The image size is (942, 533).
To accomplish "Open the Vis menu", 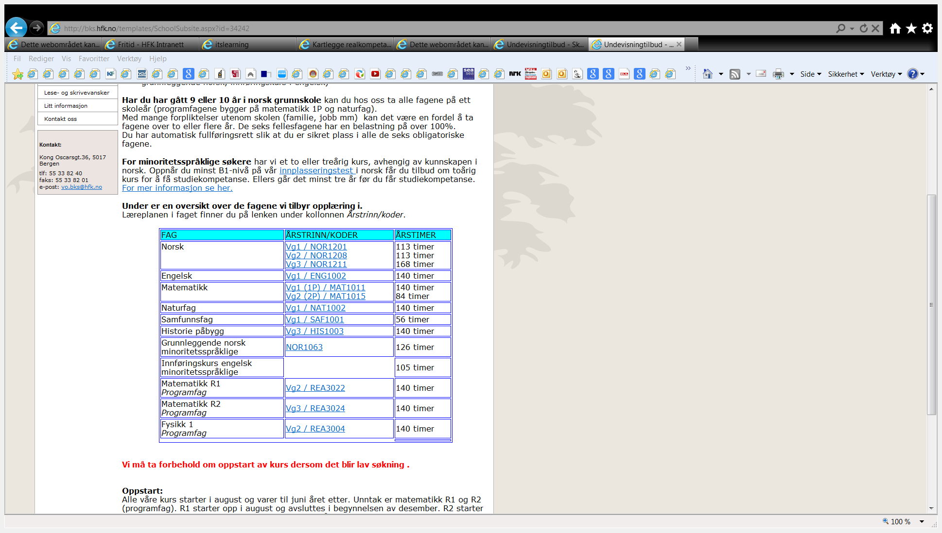I will tap(66, 58).
